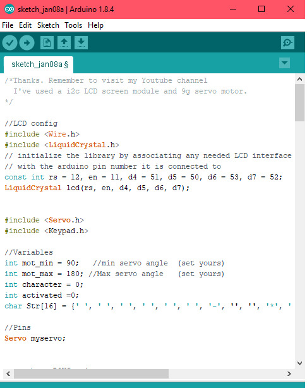Click the vertical scrollbar thumb
307x388 pixels.
(299, 103)
